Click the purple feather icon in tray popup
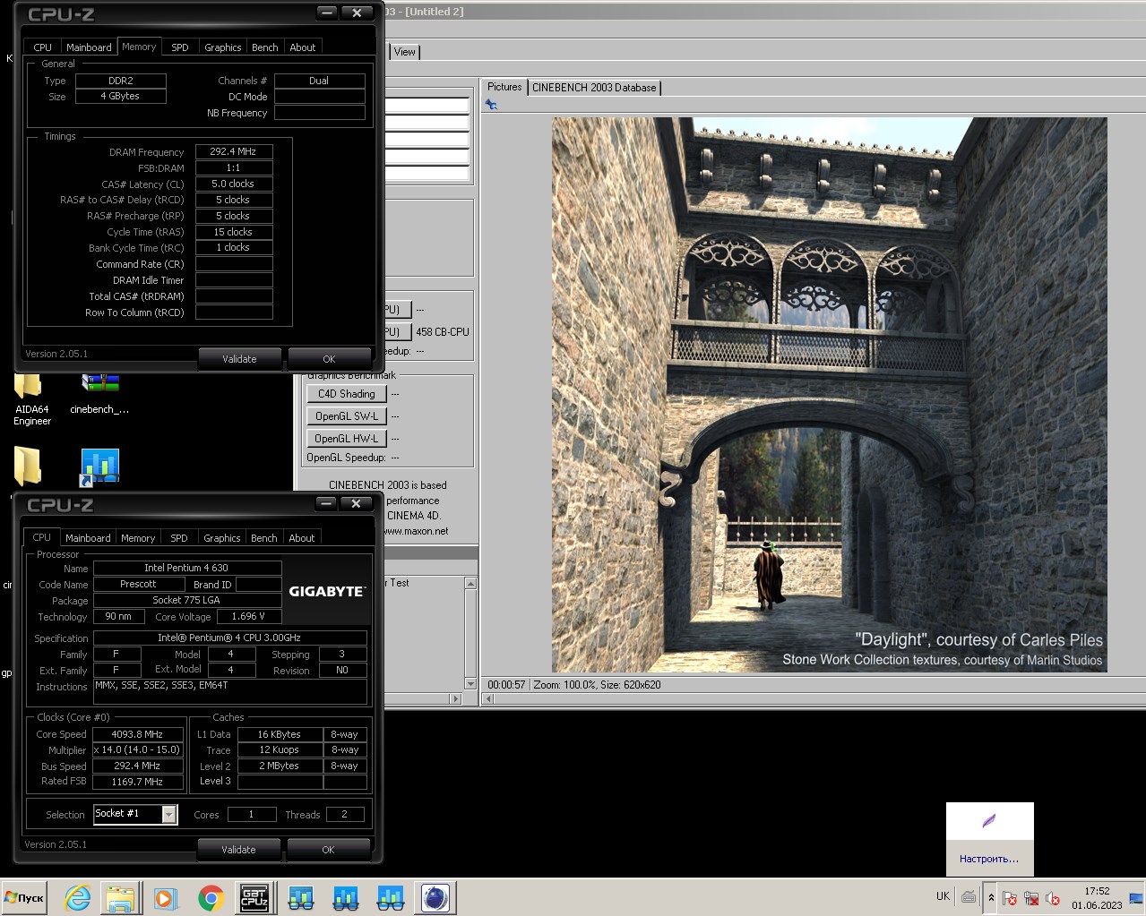 point(989,821)
